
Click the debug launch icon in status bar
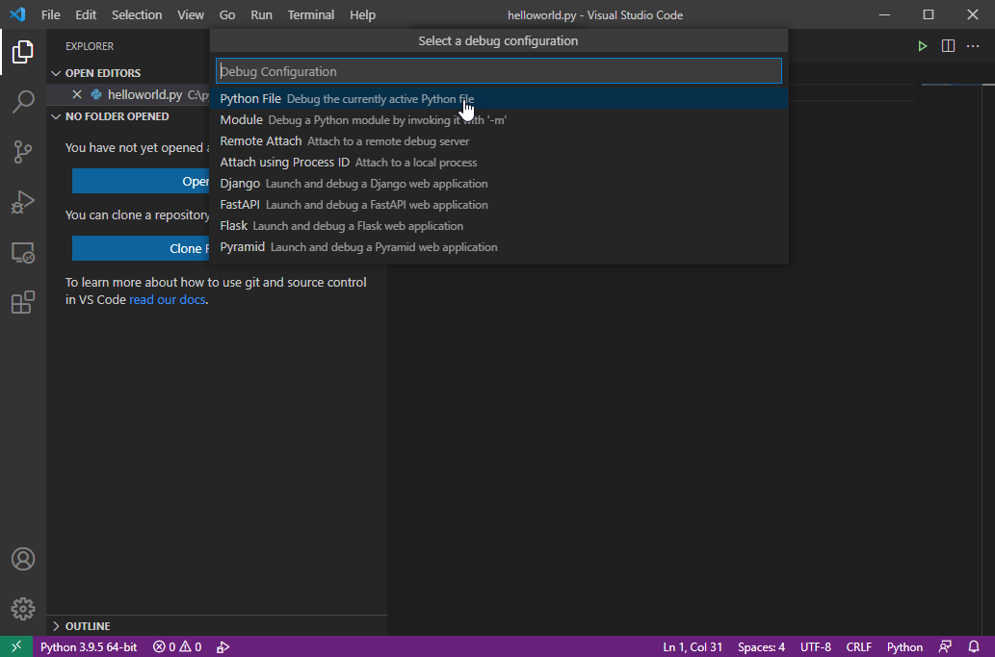point(223,646)
